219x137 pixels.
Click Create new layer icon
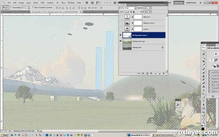pyautogui.click(x=160, y=73)
